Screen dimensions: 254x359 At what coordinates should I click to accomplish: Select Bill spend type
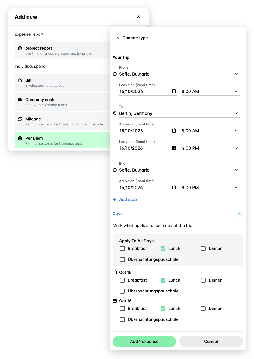pyautogui.click(x=62, y=83)
